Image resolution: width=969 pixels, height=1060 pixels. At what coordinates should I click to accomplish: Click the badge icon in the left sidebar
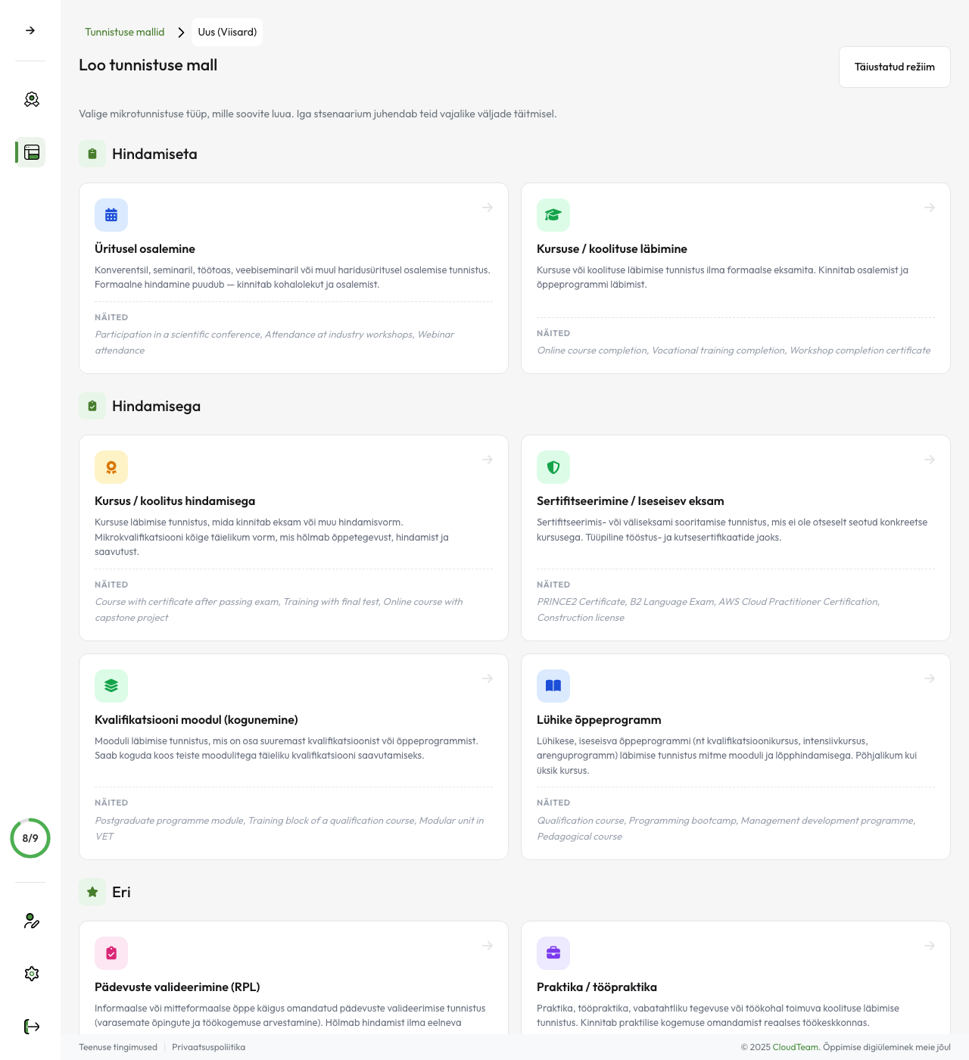[x=31, y=99]
